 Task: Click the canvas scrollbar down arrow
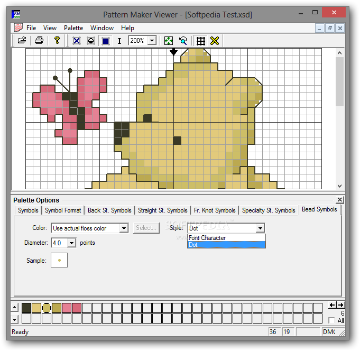[x=339, y=186]
